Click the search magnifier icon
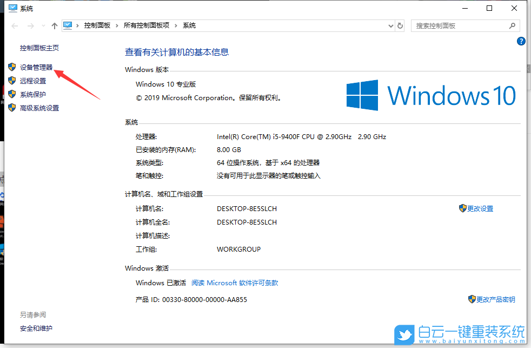 (512, 25)
